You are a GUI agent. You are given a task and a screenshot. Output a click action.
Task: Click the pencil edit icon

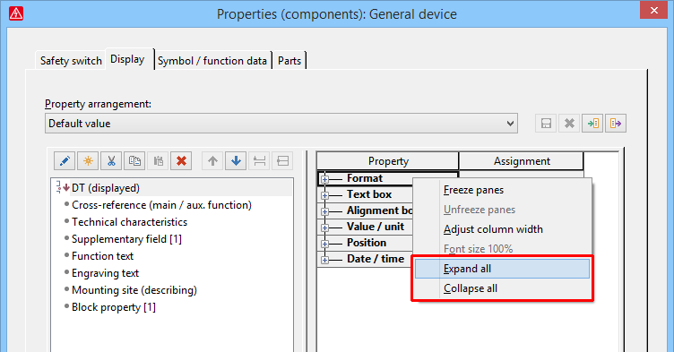coord(65,161)
